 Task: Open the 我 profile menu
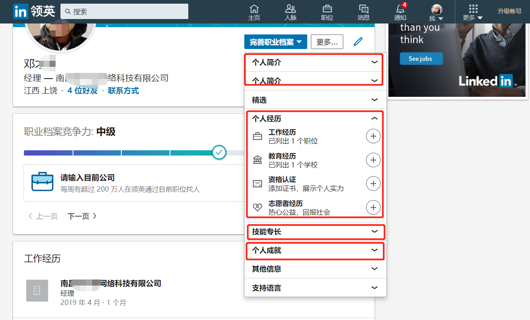(x=436, y=12)
